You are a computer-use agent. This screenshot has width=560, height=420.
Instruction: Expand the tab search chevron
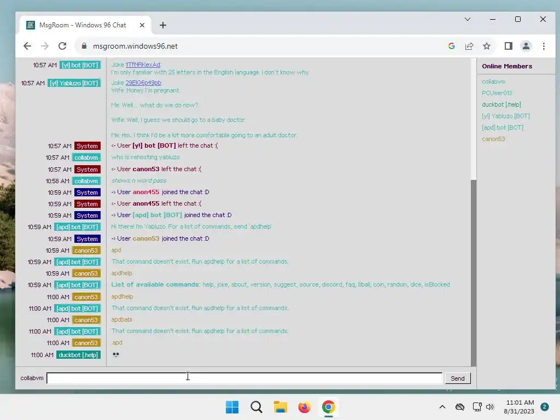pos(468,19)
